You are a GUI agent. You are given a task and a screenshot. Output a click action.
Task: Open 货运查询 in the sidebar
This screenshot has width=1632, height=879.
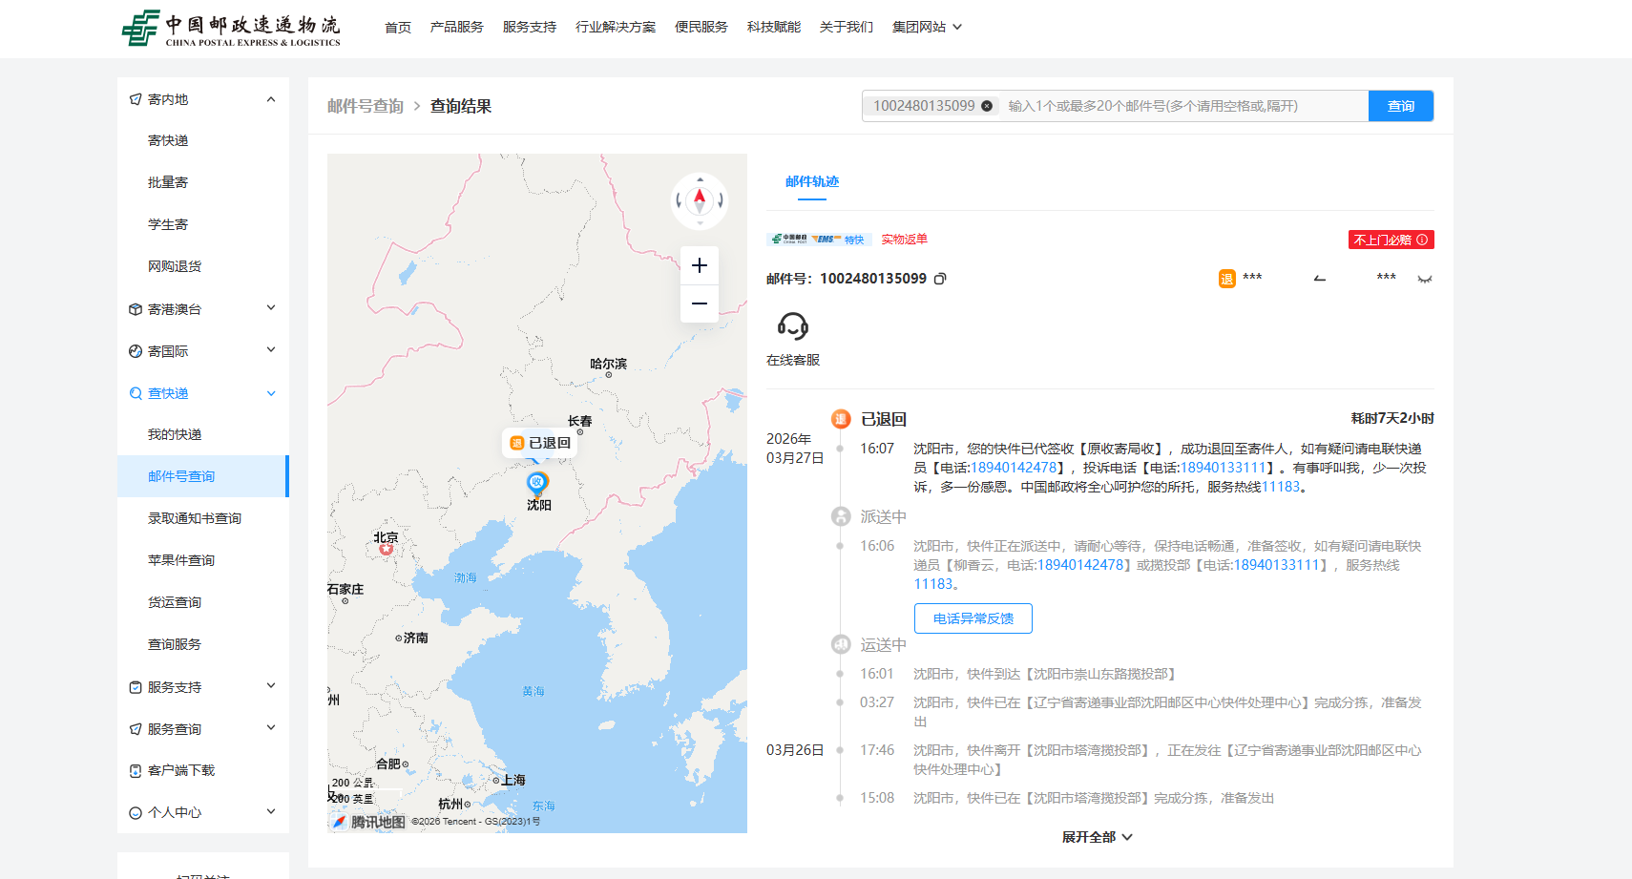pyautogui.click(x=175, y=602)
